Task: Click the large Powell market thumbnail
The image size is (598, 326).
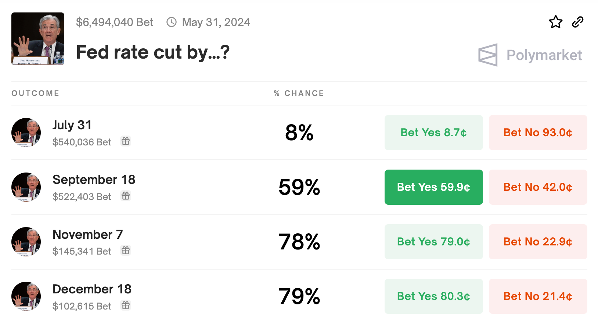Action: pyautogui.click(x=38, y=39)
